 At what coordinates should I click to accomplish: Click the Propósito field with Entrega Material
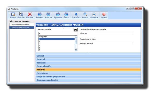pos(106,43)
